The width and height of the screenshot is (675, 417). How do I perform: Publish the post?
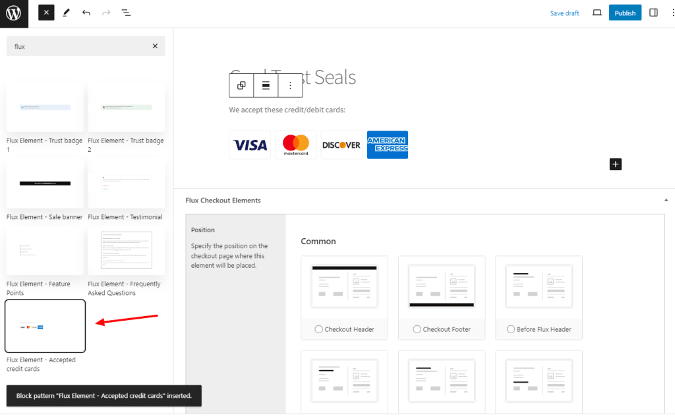coord(625,13)
